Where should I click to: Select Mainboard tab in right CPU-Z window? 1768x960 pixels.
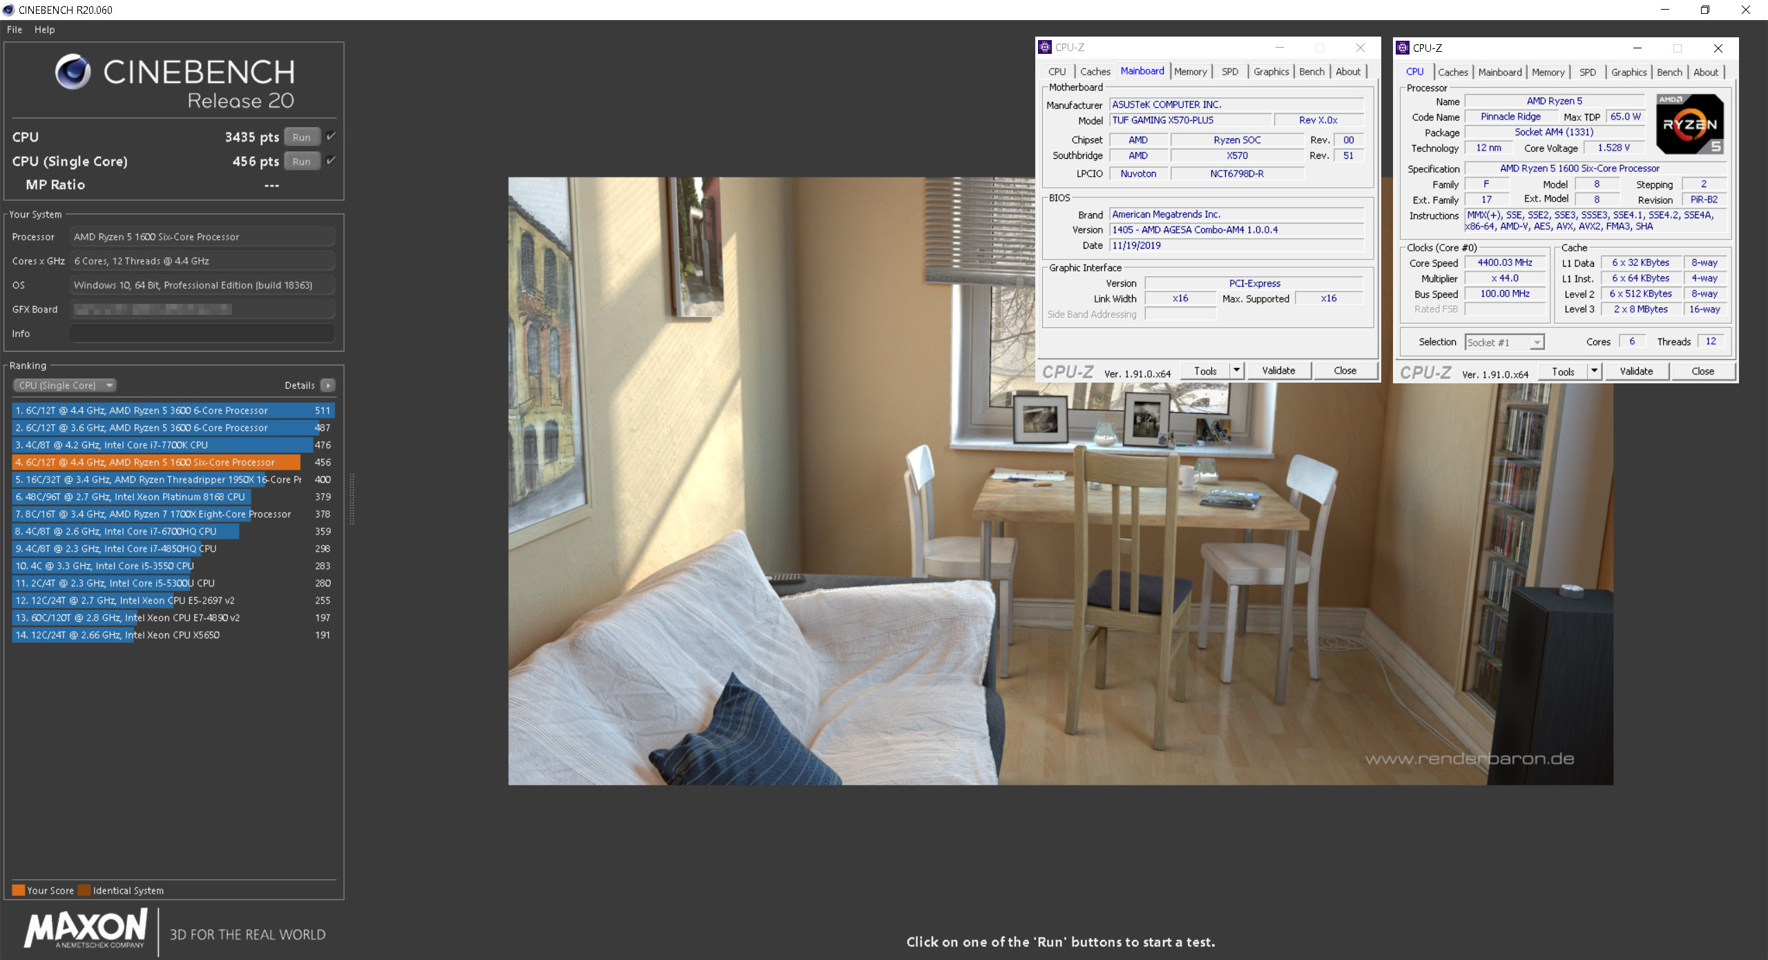(x=1500, y=73)
